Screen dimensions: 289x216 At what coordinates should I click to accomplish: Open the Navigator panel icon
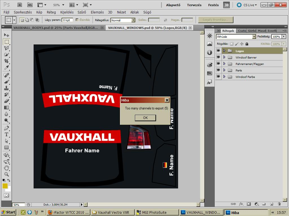pyautogui.click(x=210, y=35)
